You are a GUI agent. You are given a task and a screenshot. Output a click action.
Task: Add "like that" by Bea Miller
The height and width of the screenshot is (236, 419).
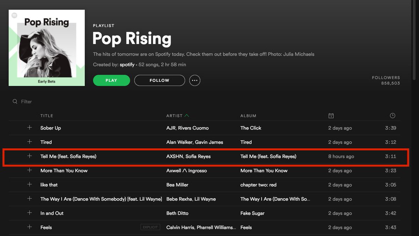point(30,185)
